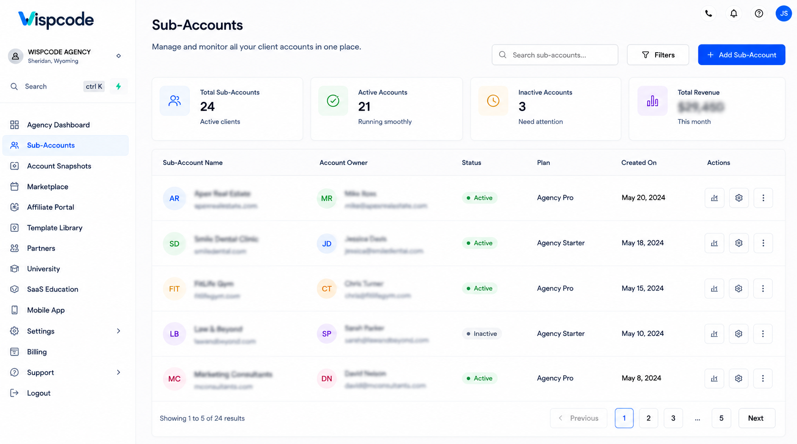Open the Filters dropdown
Image resolution: width=797 pixels, height=444 pixels.
pyautogui.click(x=658, y=55)
